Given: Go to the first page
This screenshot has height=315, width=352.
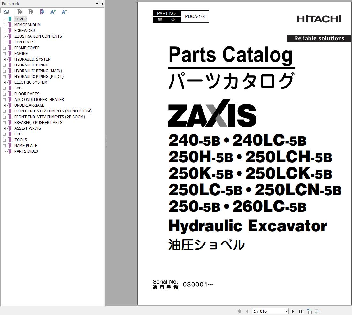Looking at the screenshot, I should pos(239,311).
